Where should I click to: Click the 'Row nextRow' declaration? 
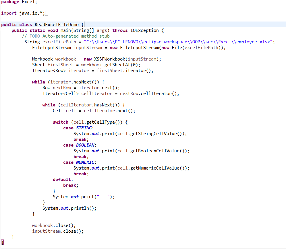(57, 88)
